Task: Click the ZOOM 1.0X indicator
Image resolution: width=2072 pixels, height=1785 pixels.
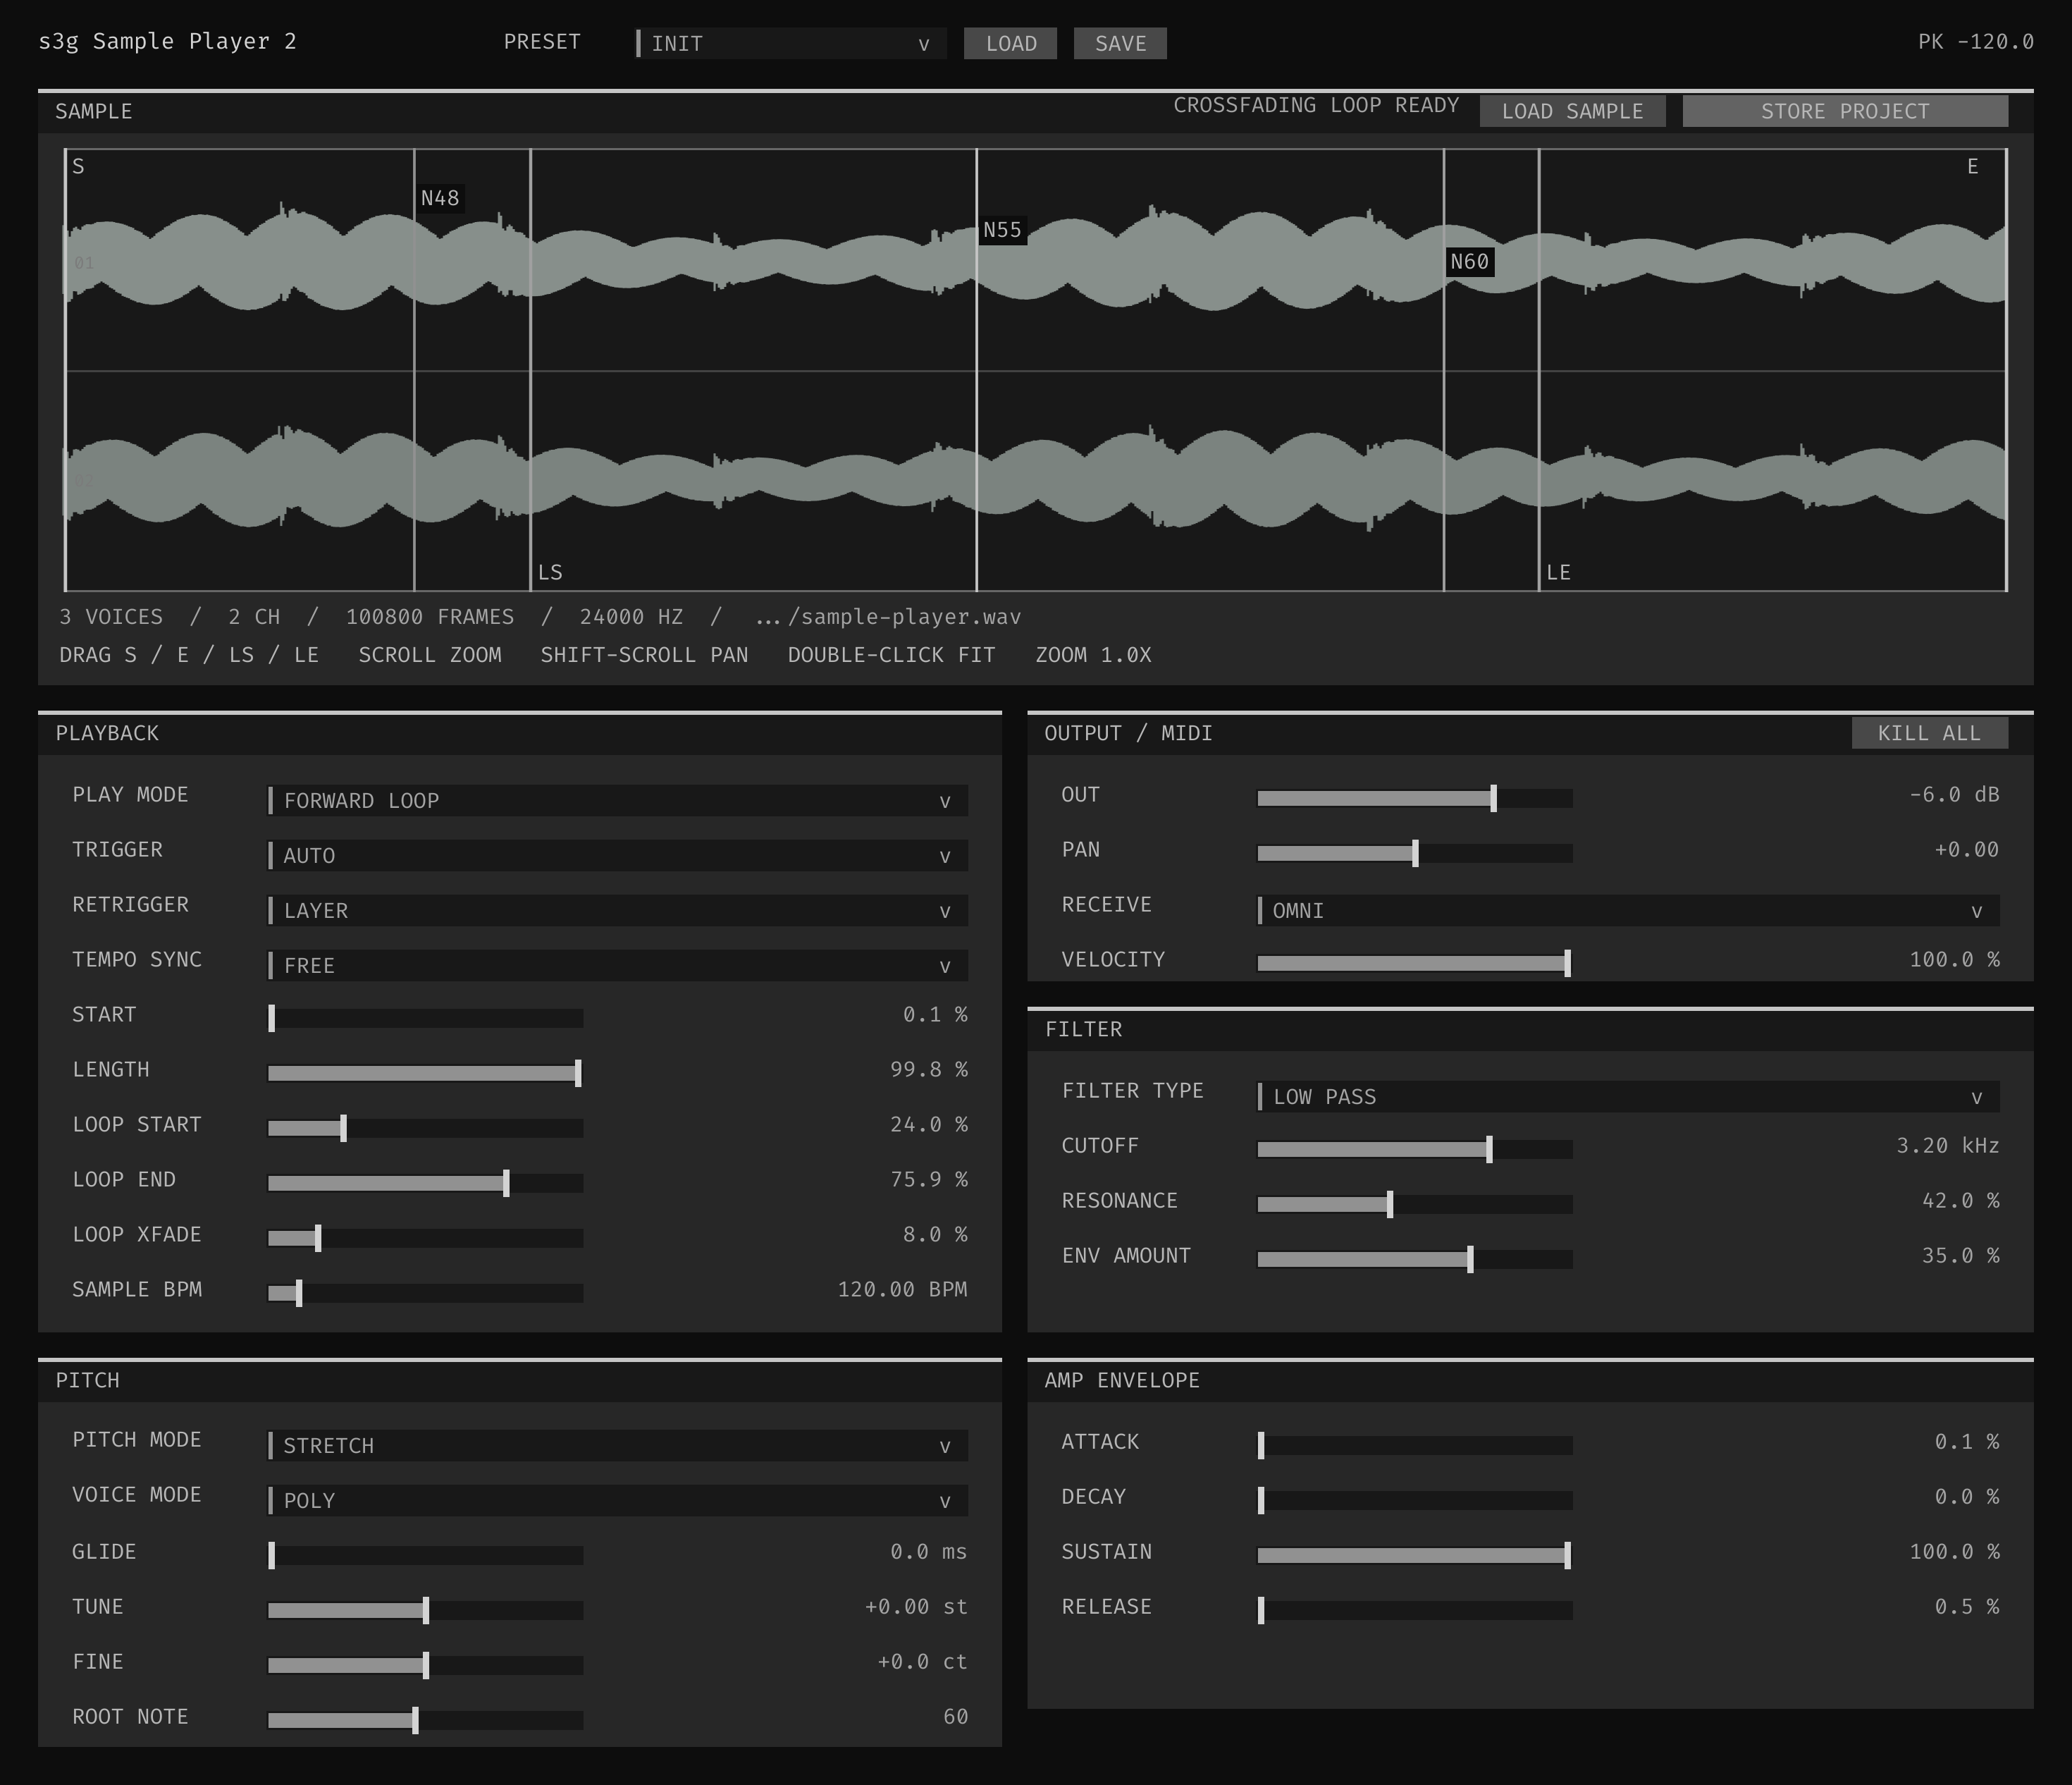Action: [1093, 656]
